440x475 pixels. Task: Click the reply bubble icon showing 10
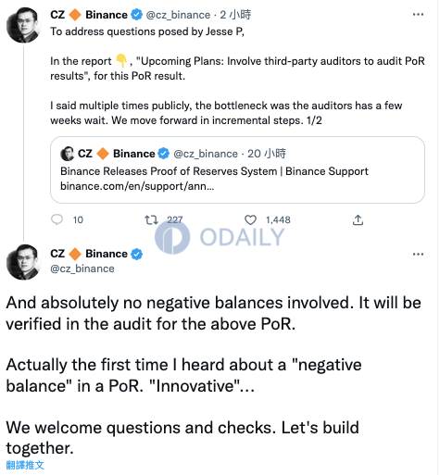point(57,220)
